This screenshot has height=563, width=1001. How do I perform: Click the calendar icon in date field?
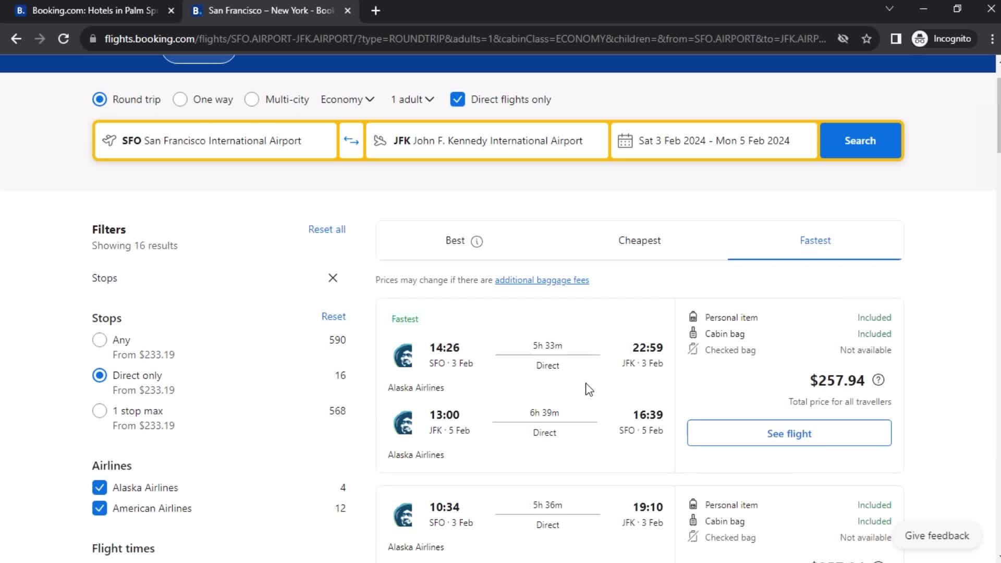point(625,141)
